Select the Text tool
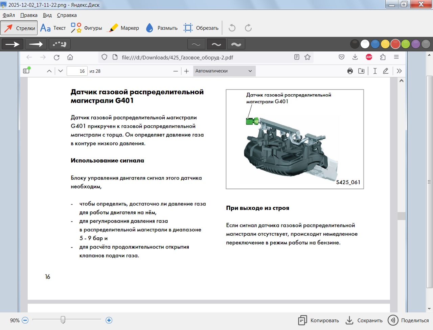The width and height of the screenshot is (433, 330). (53, 28)
